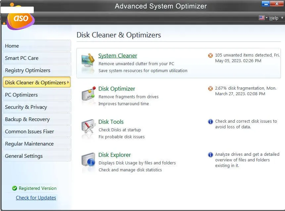Expand the Help menu
The image size is (285, 211).
[x=273, y=18]
